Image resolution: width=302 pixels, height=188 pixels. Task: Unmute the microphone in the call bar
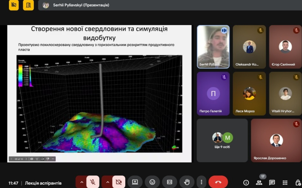coord(93,182)
